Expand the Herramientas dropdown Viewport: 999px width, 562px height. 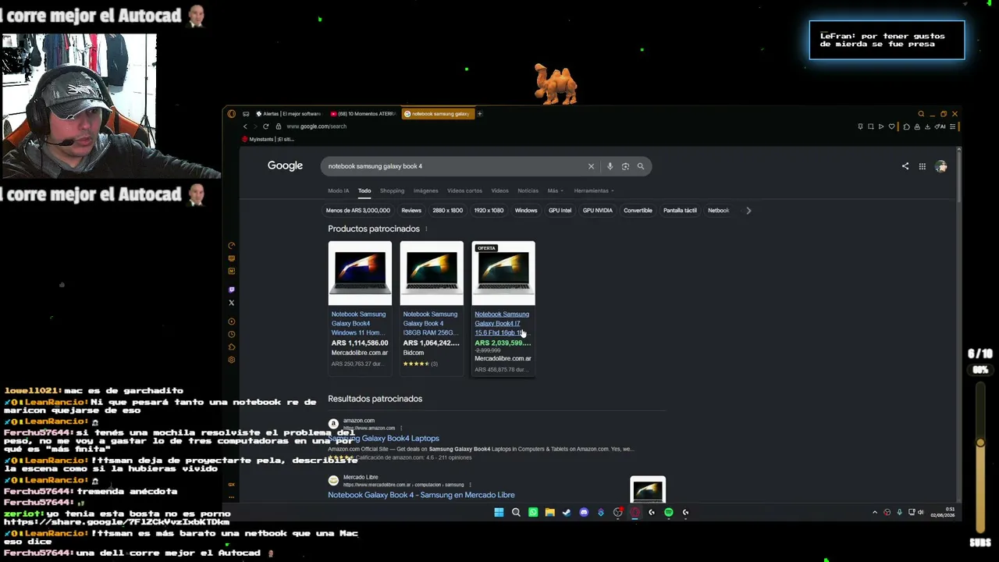tap(594, 190)
